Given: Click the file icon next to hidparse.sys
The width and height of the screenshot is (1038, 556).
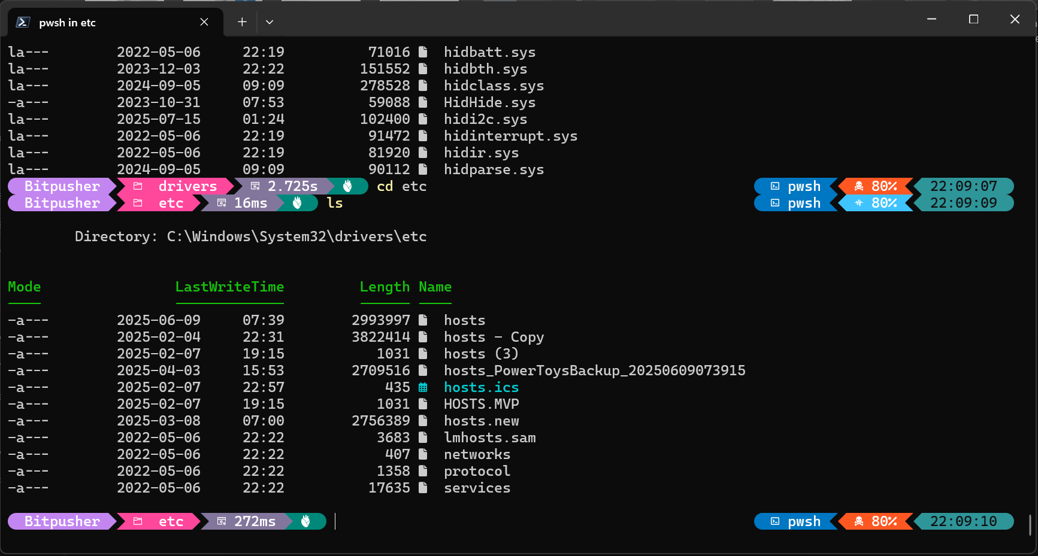Looking at the screenshot, I should tap(423, 169).
